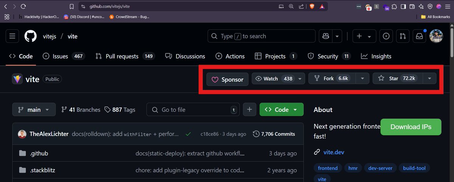Open the GitHub global navigation hamburger
This screenshot has height=182, width=454.
click(x=12, y=36)
